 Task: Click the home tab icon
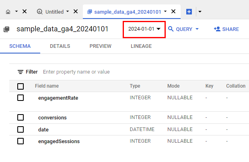pyautogui.click(x=8, y=12)
